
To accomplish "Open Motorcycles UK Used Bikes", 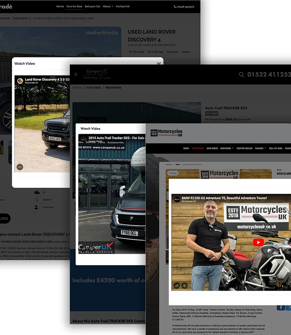I will 198,148.
